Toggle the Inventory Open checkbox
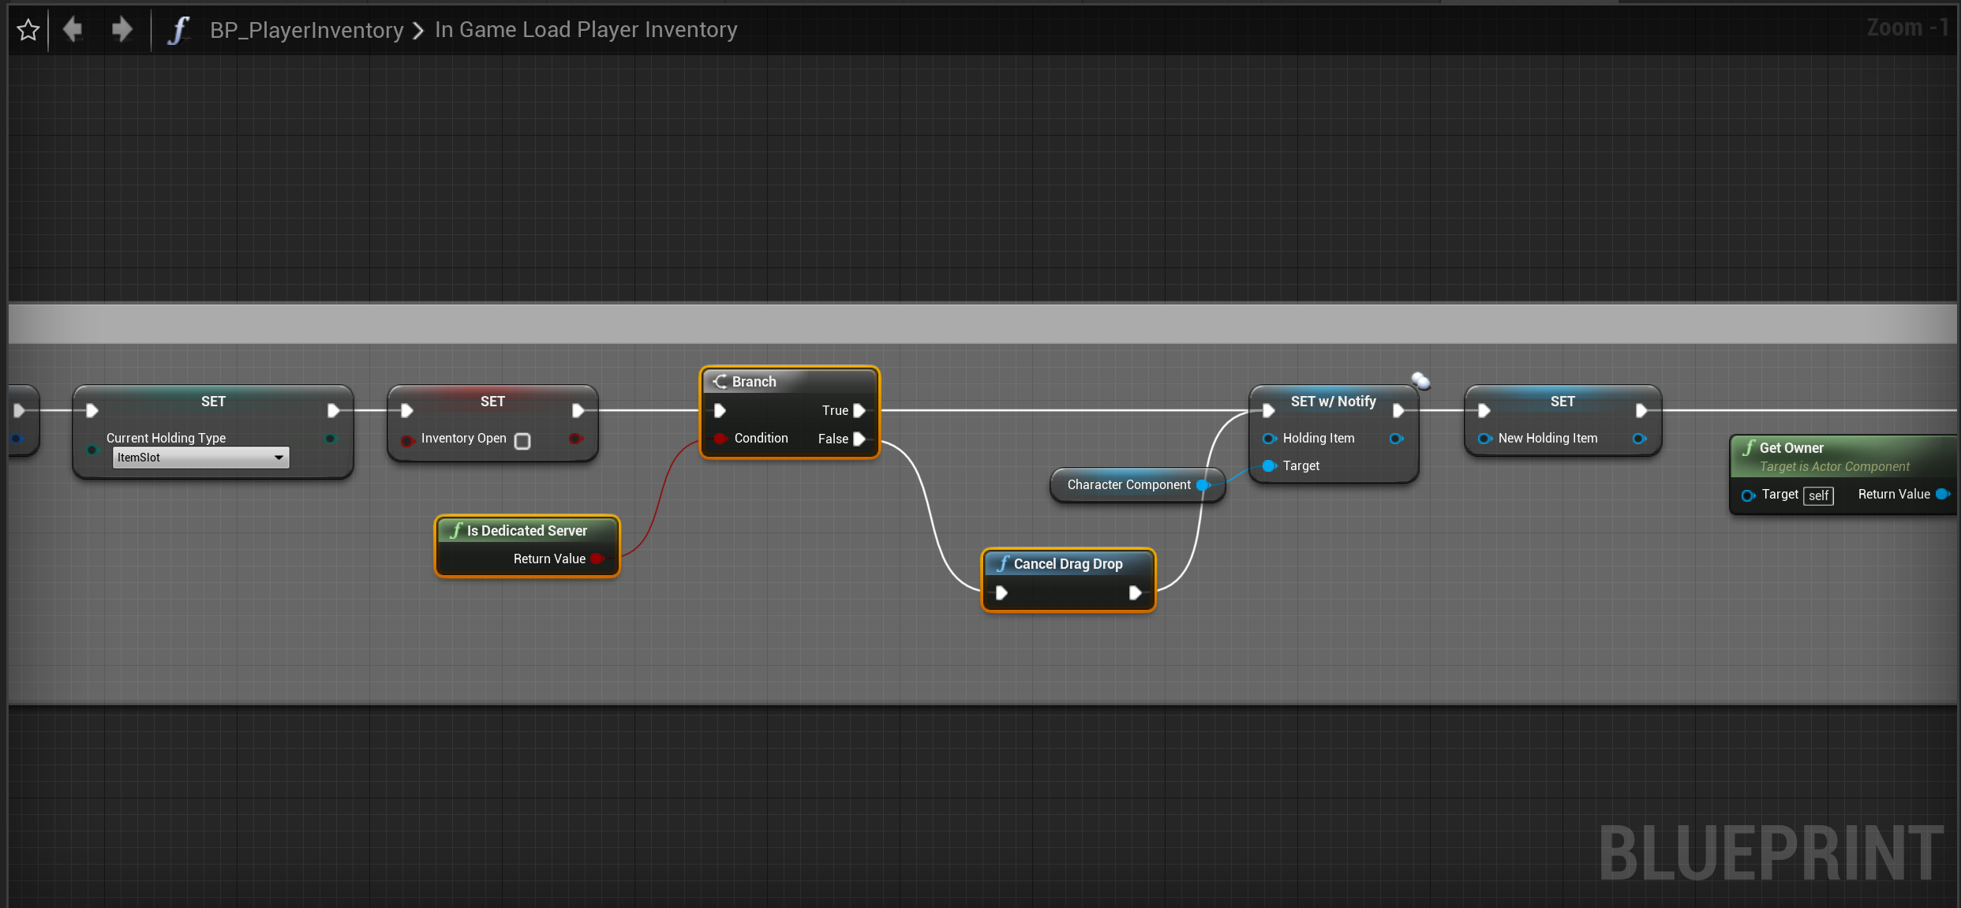Image resolution: width=1961 pixels, height=908 pixels. point(522,441)
